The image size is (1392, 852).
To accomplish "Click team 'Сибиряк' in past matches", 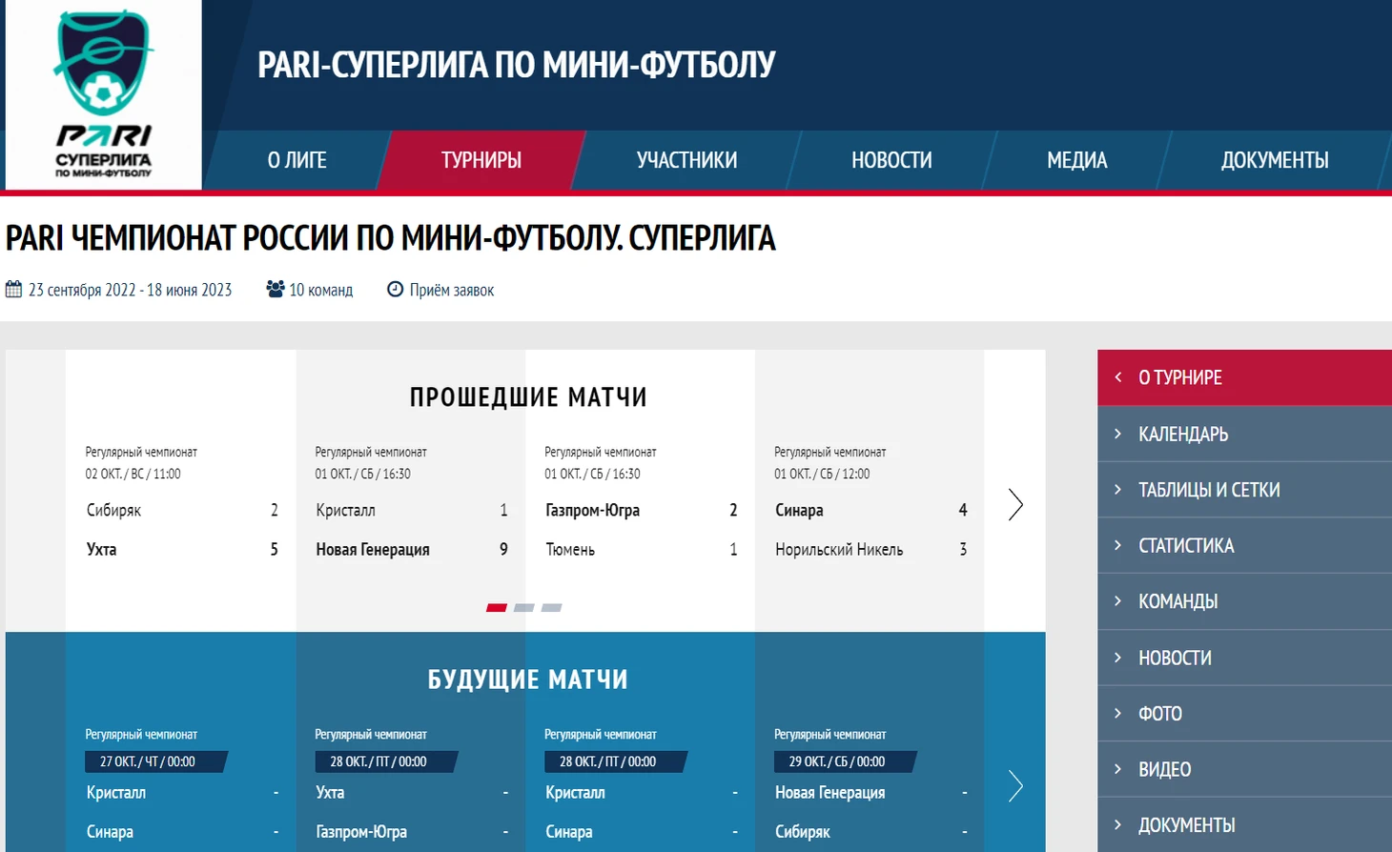I will tap(113, 510).
